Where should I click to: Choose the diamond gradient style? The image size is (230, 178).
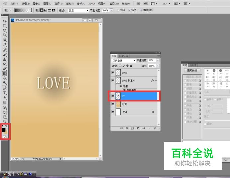point(54,10)
